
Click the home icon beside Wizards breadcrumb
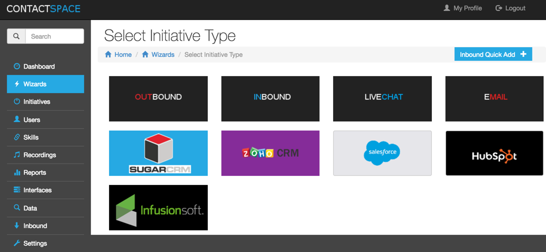tap(145, 54)
